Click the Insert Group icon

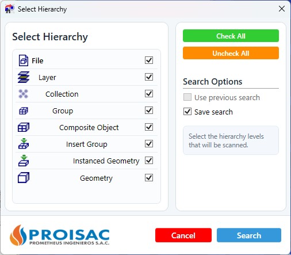click(x=24, y=144)
